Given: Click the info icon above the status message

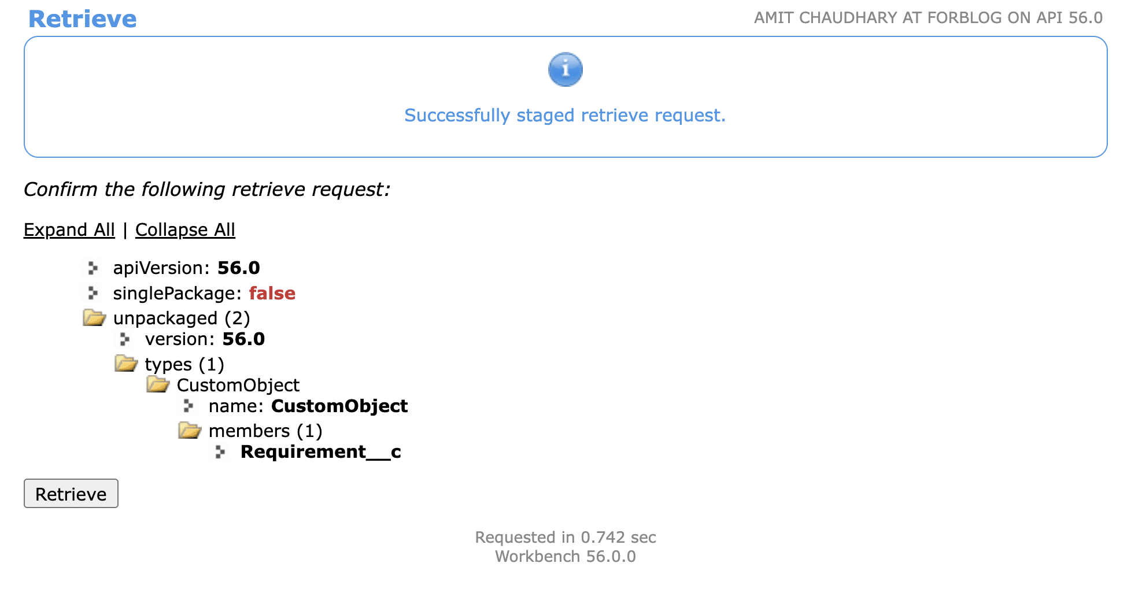Looking at the screenshot, I should [x=565, y=69].
